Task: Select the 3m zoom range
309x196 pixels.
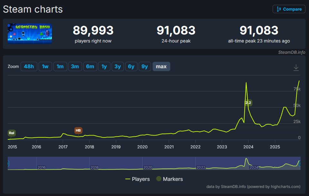Action: point(75,66)
